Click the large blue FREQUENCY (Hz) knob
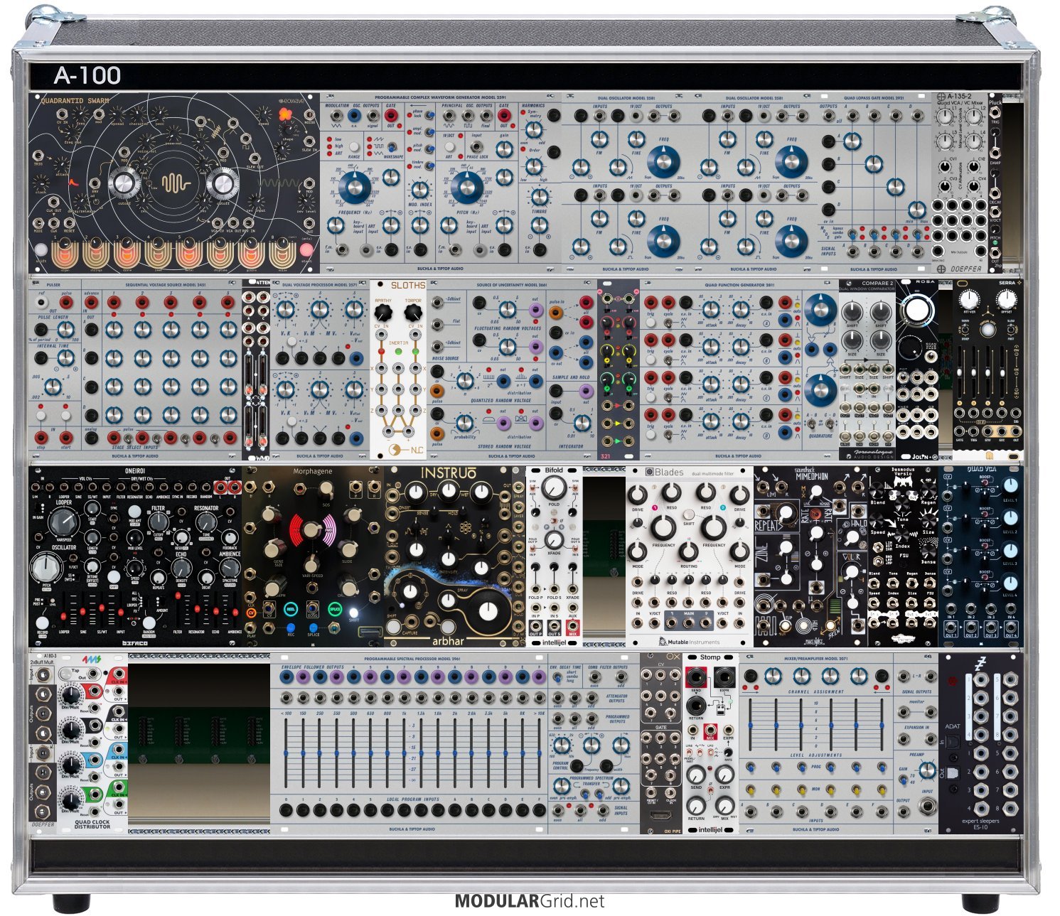 (353, 187)
